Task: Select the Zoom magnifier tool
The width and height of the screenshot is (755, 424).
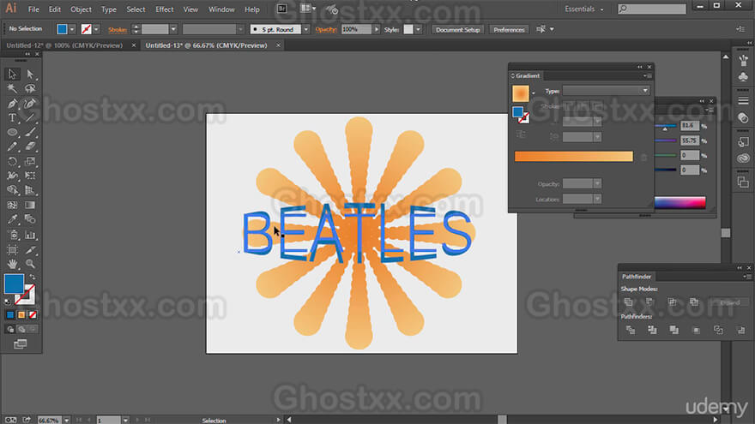Action: click(30, 264)
